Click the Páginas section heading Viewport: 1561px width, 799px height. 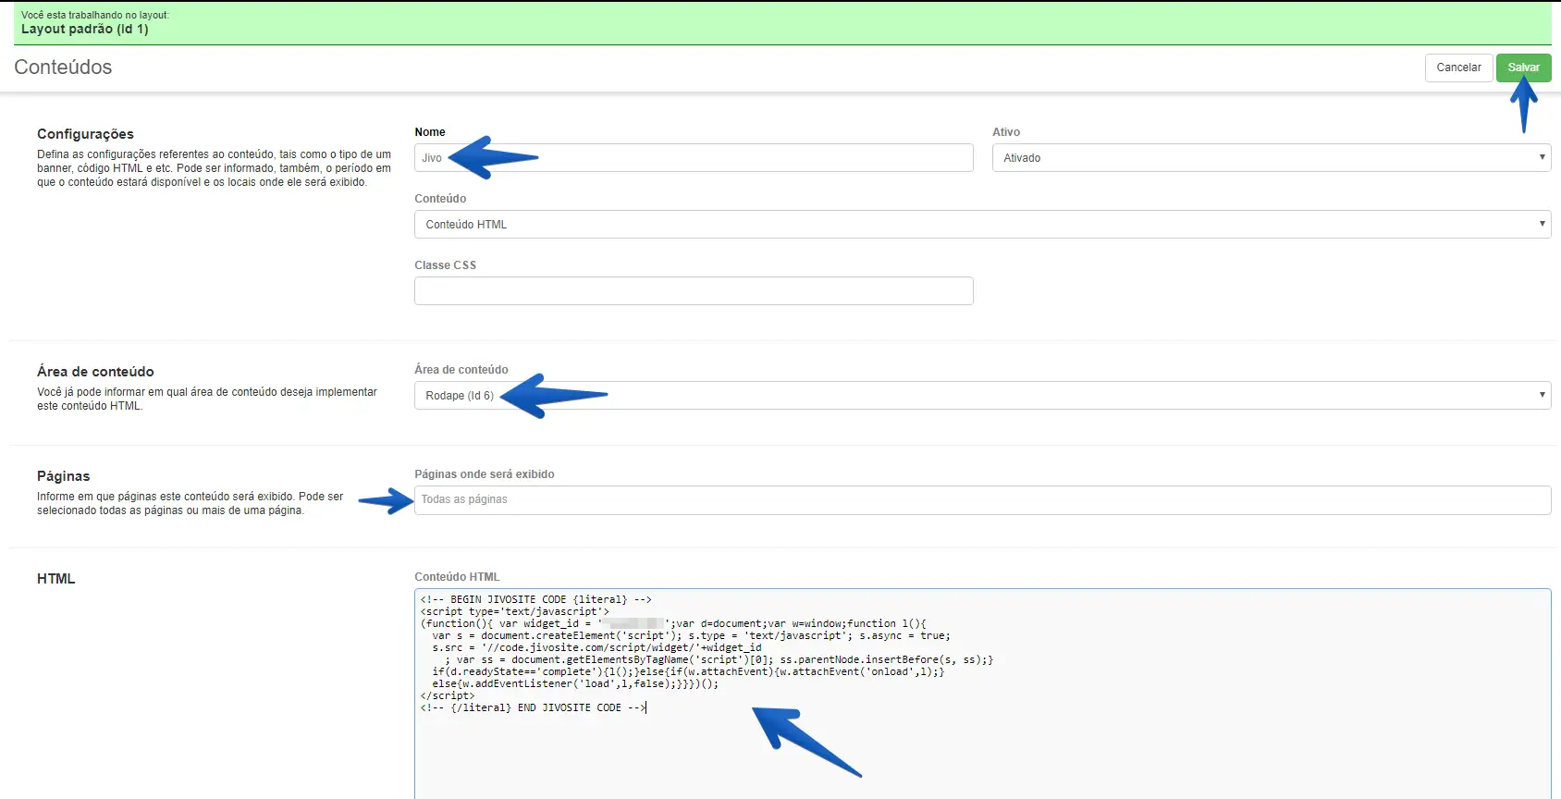click(64, 476)
